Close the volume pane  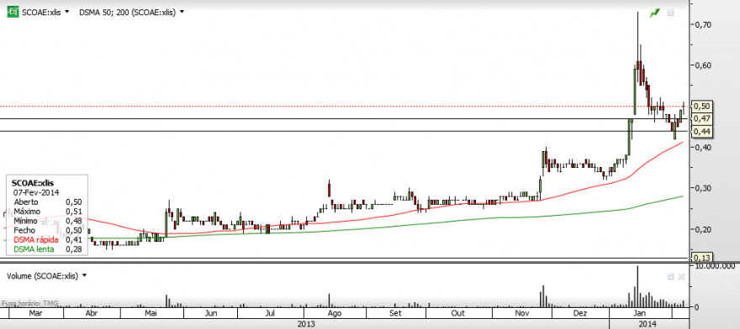tap(681, 276)
